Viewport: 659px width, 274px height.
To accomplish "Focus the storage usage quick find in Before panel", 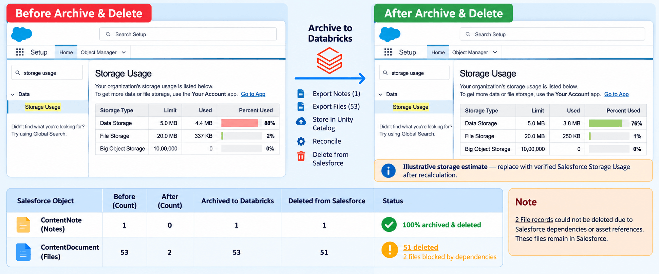I will [x=47, y=73].
